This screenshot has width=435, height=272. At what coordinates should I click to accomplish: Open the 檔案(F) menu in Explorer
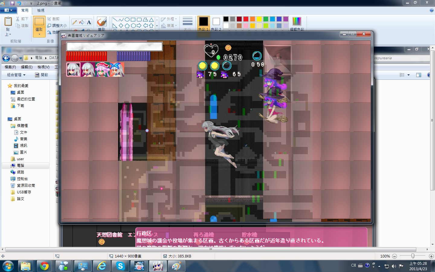coord(10,67)
